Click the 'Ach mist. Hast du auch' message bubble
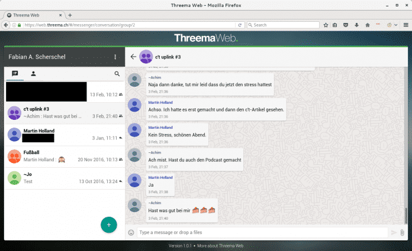This screenshot has height=251, width=412. click(x=195, y=159)
